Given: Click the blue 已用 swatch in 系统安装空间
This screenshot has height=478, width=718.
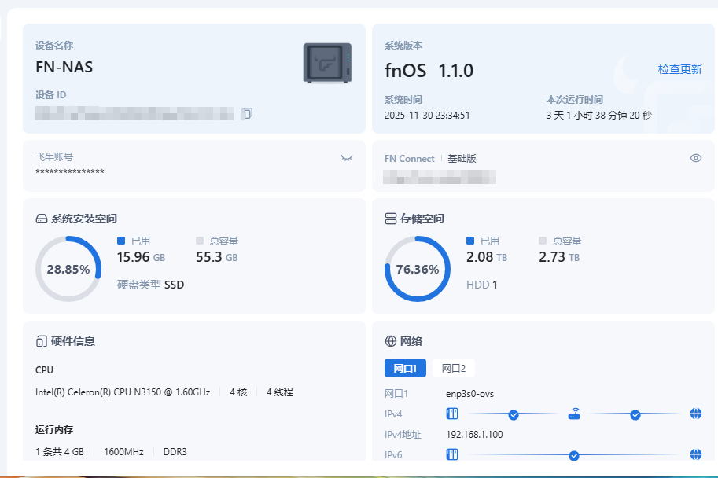Looking at the screenshot, I should (121, 241).
